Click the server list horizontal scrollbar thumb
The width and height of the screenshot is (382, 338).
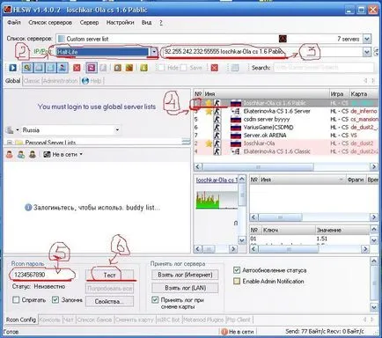pos(258,167)
